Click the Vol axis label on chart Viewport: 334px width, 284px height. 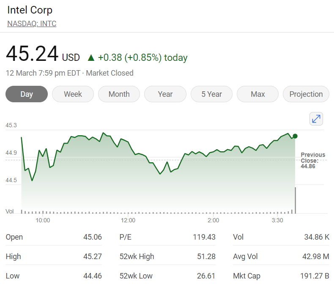[x=10, y=211]
